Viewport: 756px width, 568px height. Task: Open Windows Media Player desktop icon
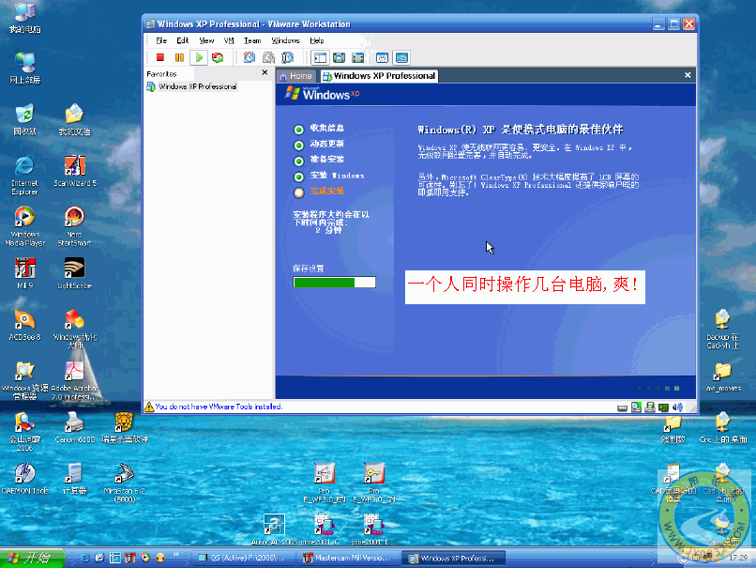tap(24, 226)
